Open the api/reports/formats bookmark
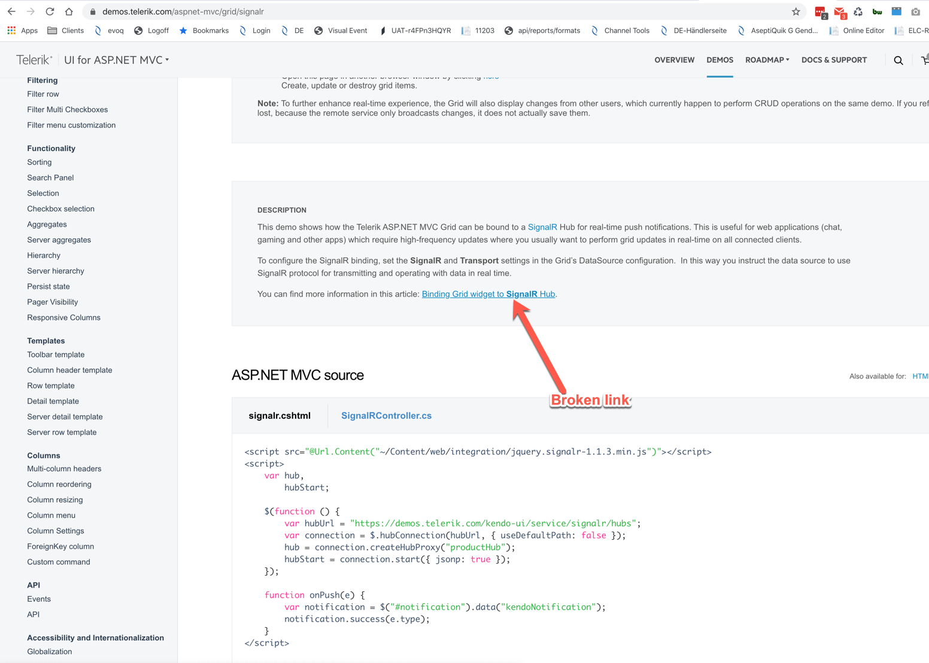Image resolution: width=929 pixels, height=663 pixels. pos(542,30)
